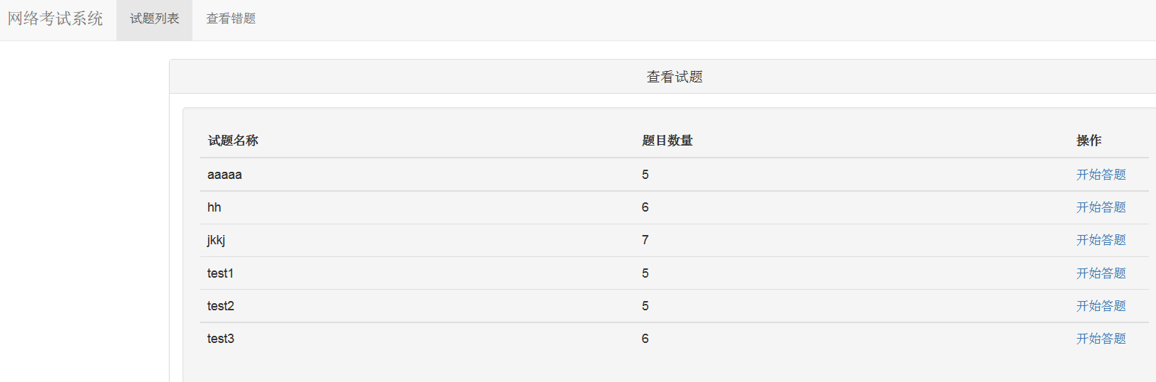Click 开始答题 for the hh exam
The width and height of the screenshot is (1156, 382).
tap(1101, 207)
